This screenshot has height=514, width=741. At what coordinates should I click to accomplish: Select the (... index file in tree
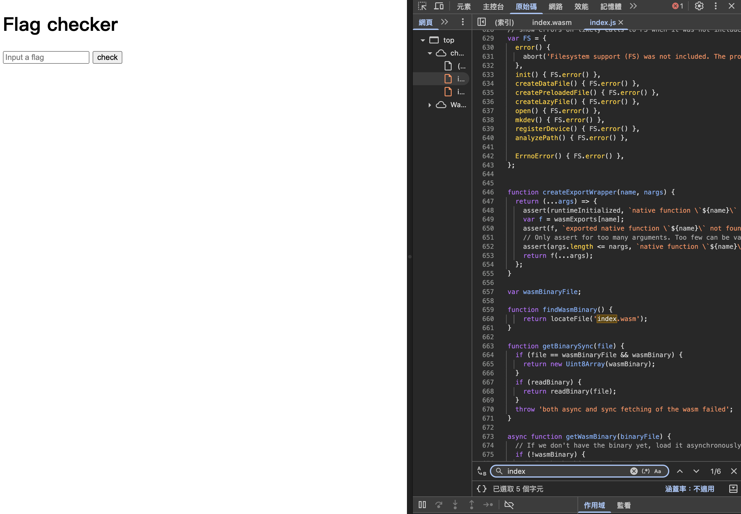click(455, 66)
